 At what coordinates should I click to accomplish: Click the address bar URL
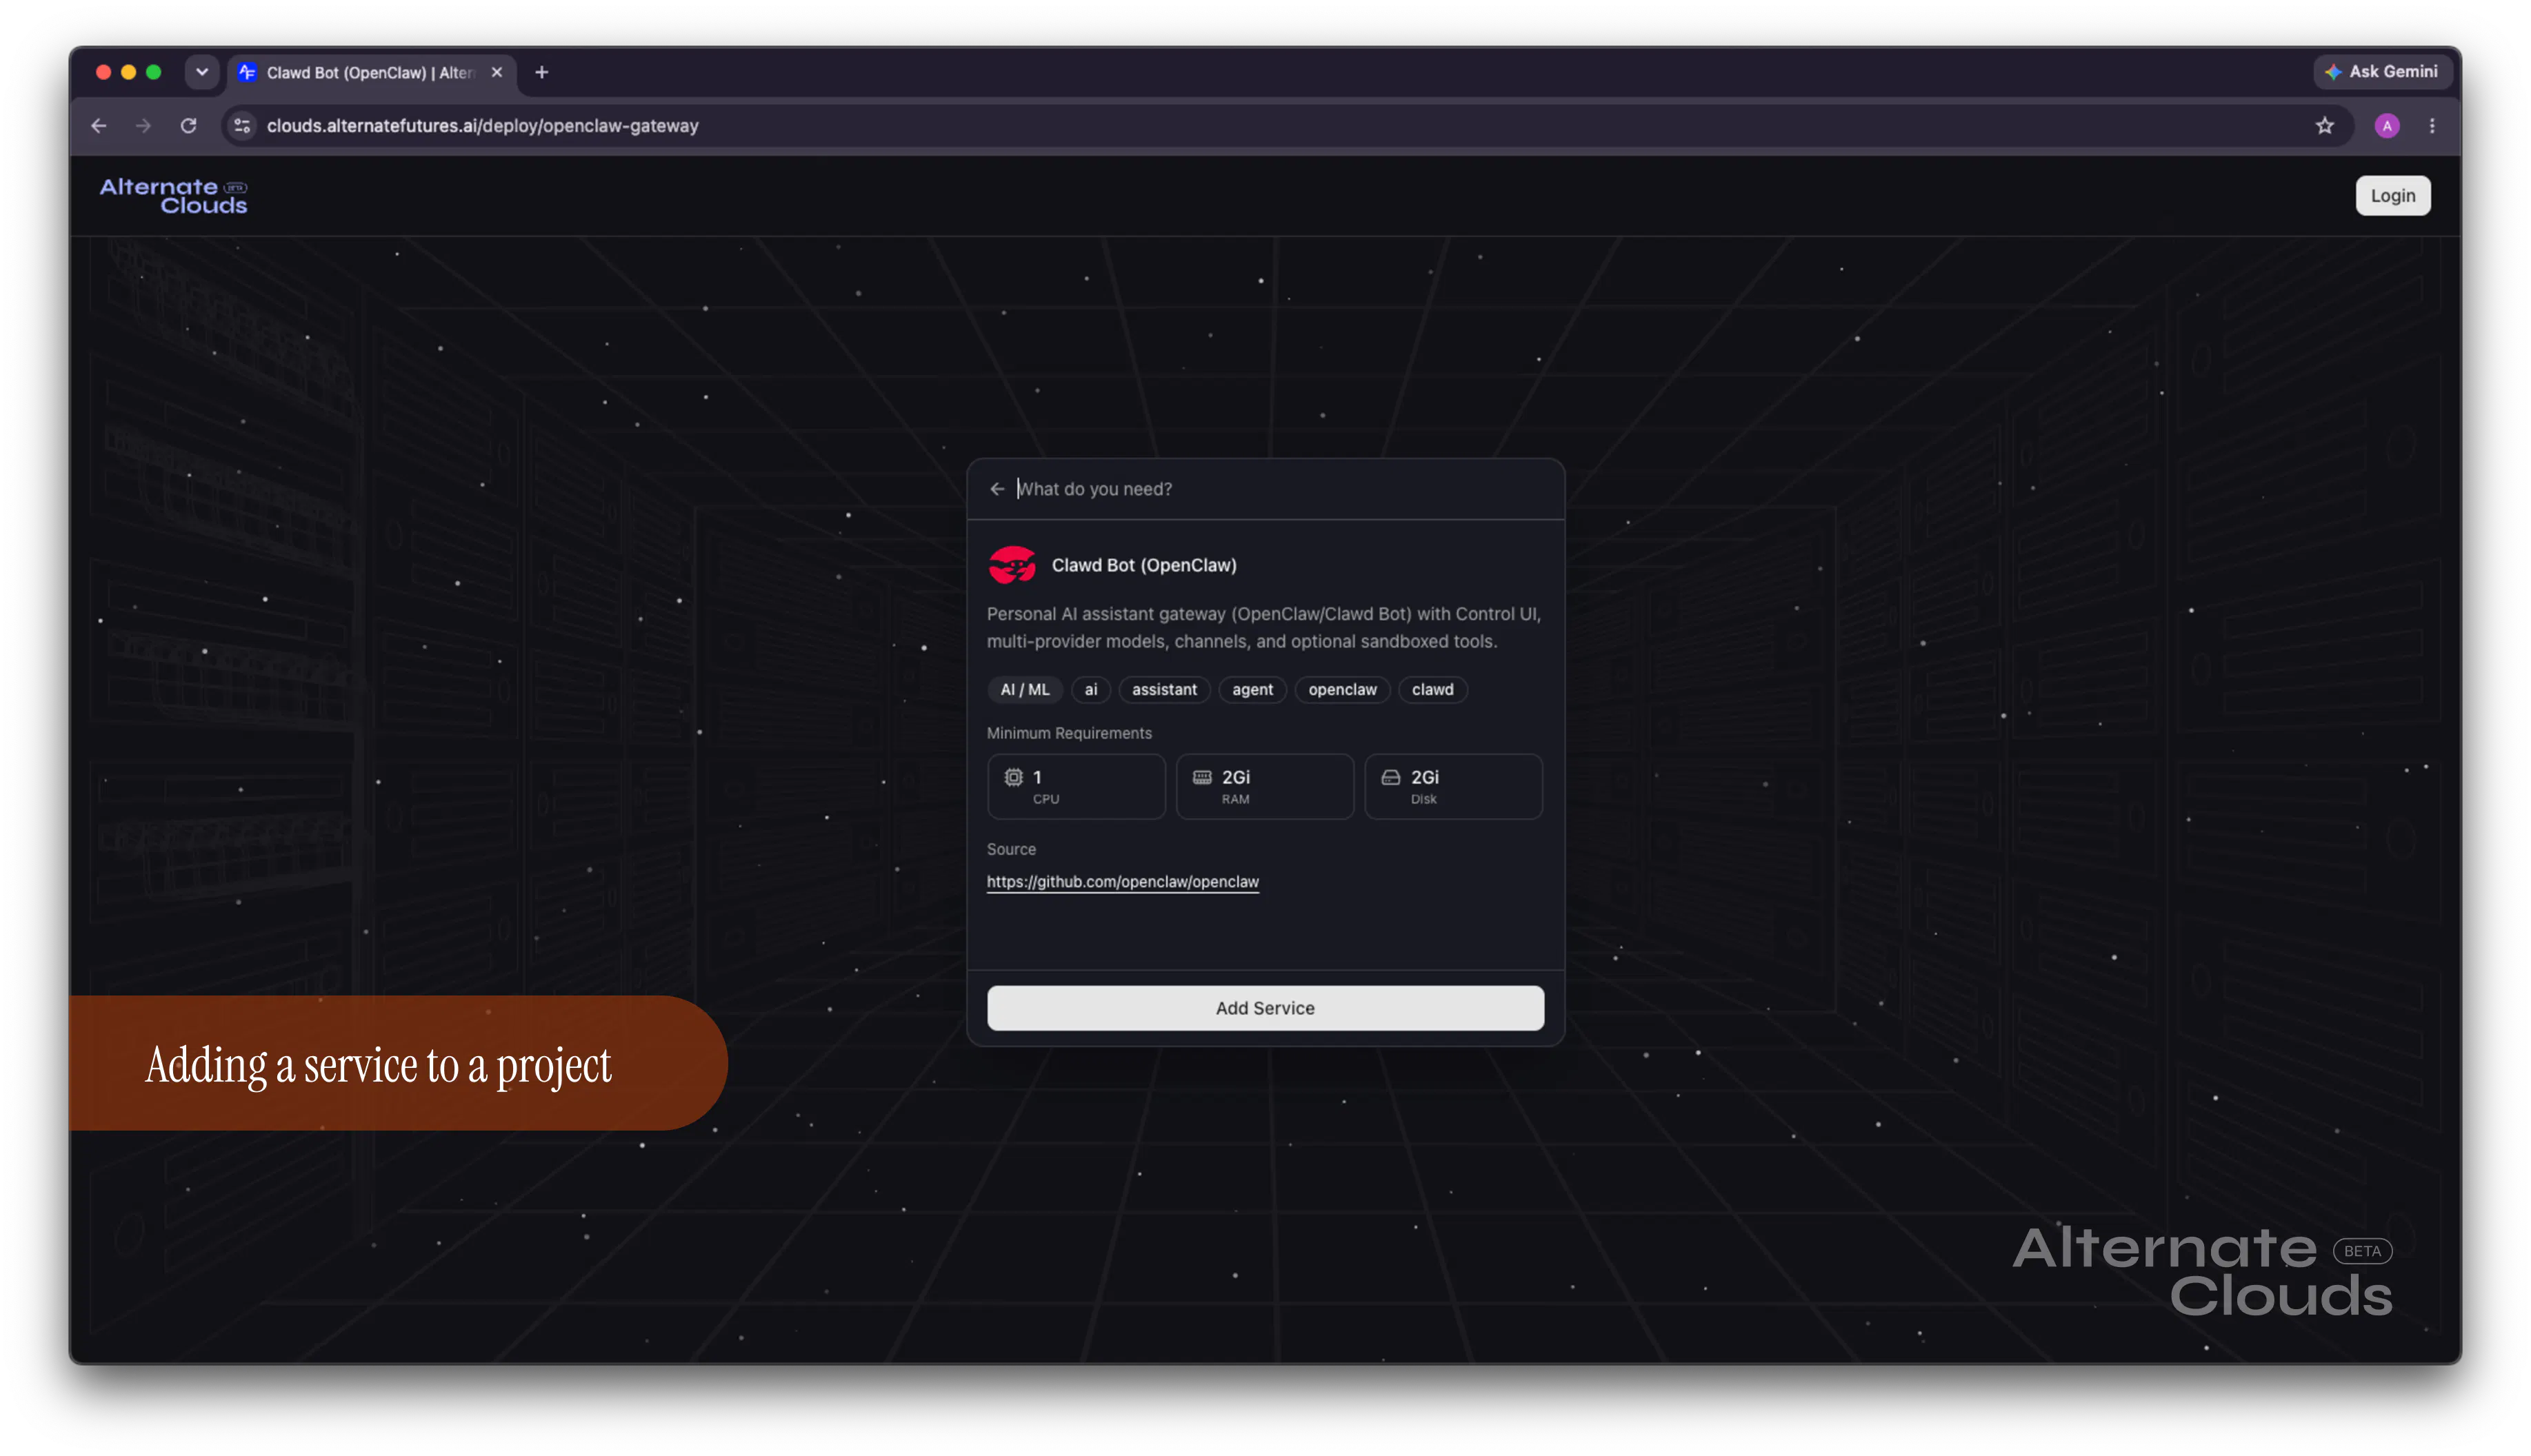[x=482, y=126]
